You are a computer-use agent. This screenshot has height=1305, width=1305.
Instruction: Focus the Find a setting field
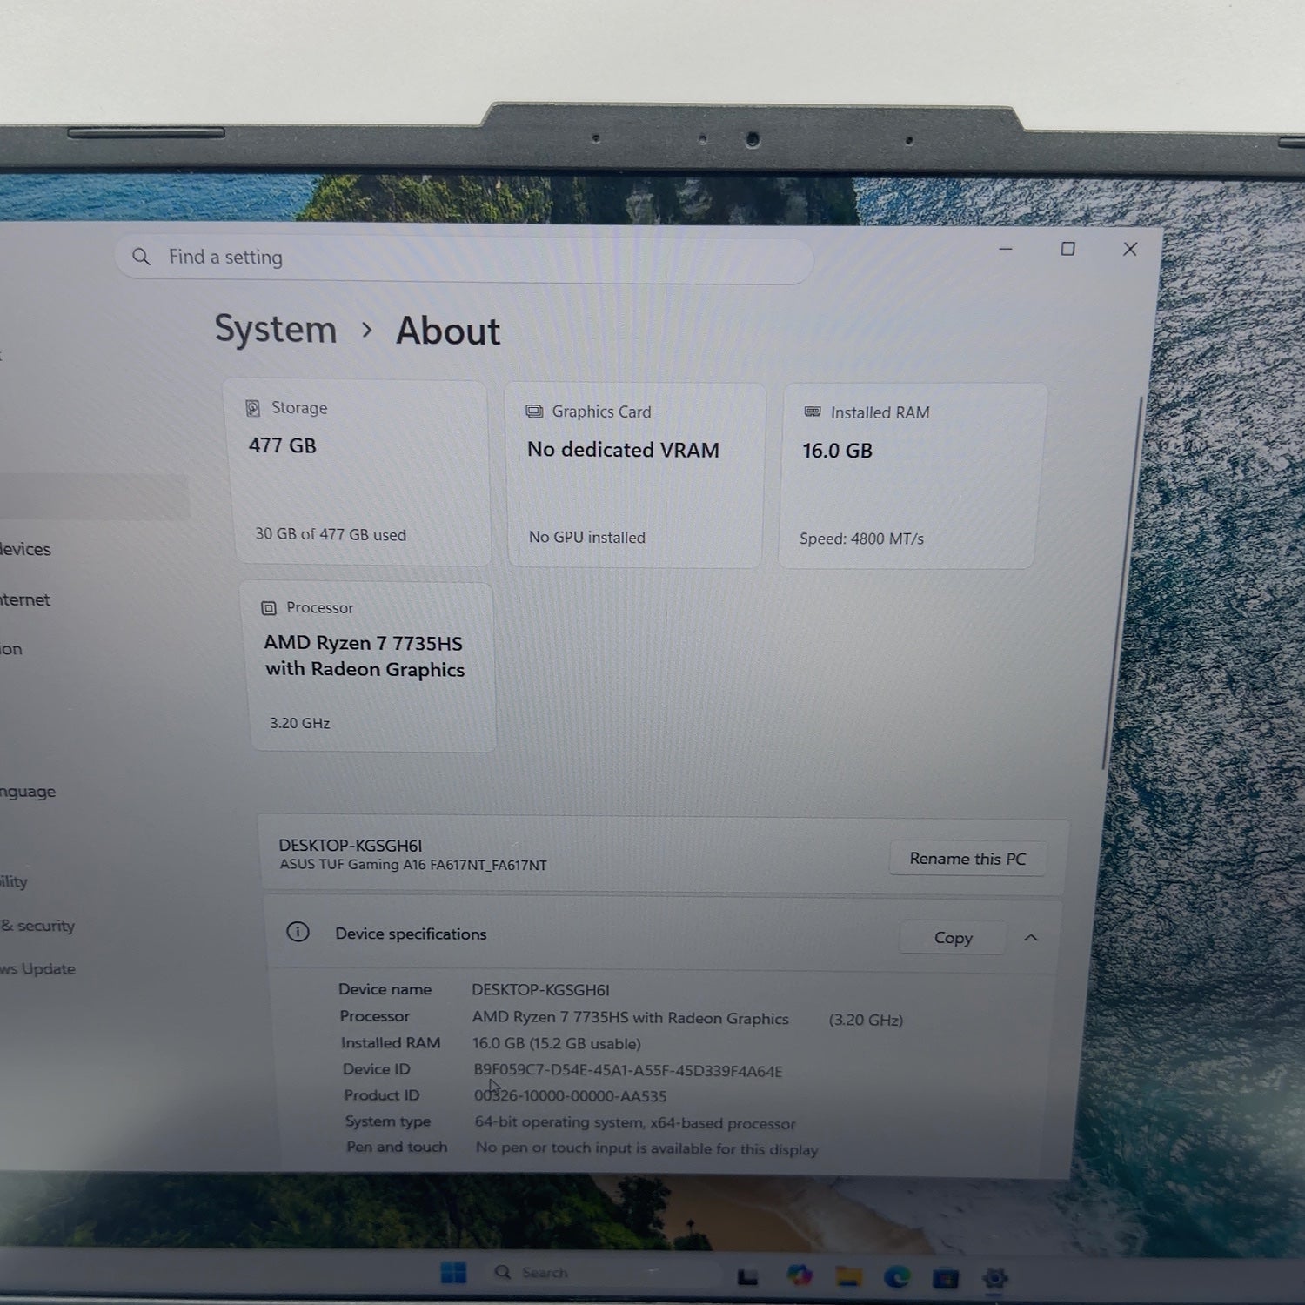(464, 258)
